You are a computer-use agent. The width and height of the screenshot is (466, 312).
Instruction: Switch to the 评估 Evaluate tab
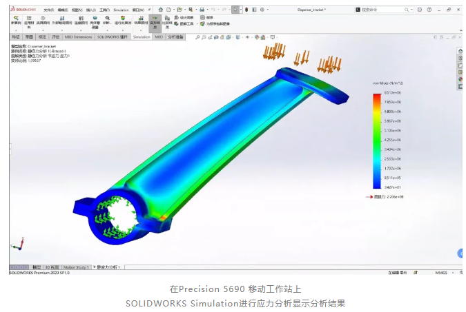(56, 37)
